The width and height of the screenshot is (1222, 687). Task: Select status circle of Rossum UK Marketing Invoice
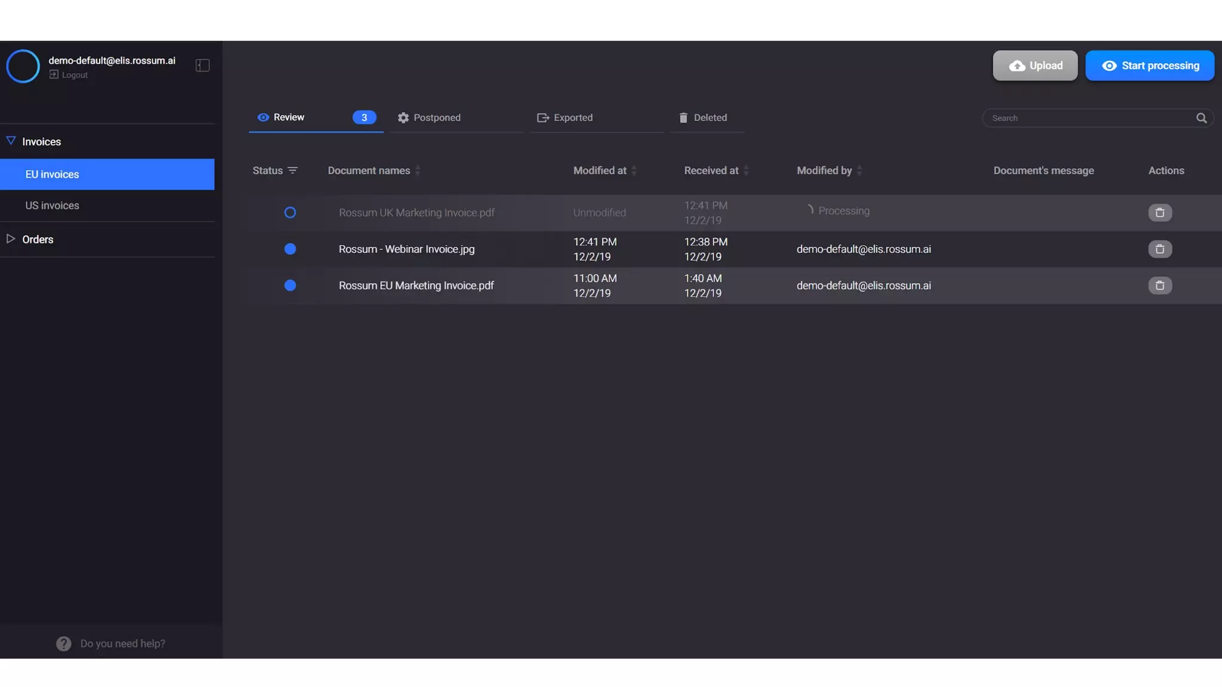(x=290, y=213)
